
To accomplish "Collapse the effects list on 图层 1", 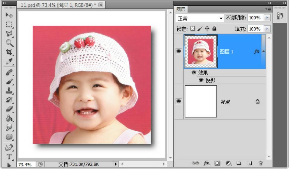I will pyautogui.click(x=263, y=52).
